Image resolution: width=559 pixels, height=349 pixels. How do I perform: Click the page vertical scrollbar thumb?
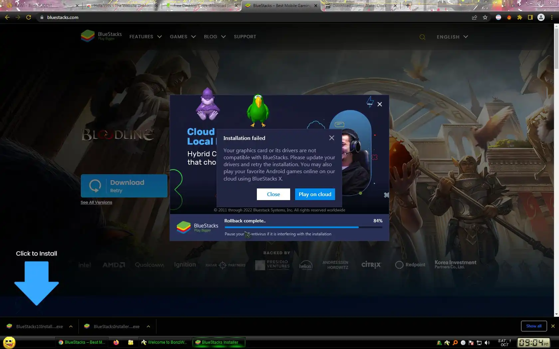point(556,49)
